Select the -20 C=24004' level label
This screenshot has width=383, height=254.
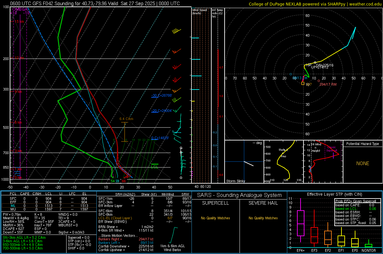162,111
